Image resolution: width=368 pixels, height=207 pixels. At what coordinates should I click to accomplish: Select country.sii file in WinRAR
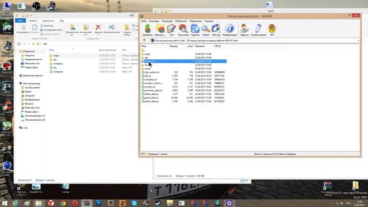[x=149, y=87]
